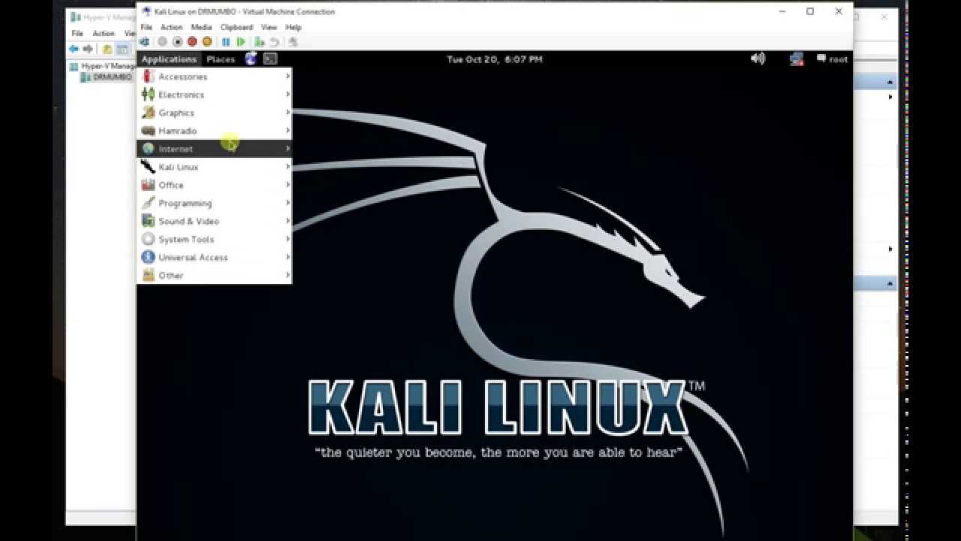Screen dimensions: 961x541
Task: Expand the Programming submenu arrow
Action: coord(288,203)
